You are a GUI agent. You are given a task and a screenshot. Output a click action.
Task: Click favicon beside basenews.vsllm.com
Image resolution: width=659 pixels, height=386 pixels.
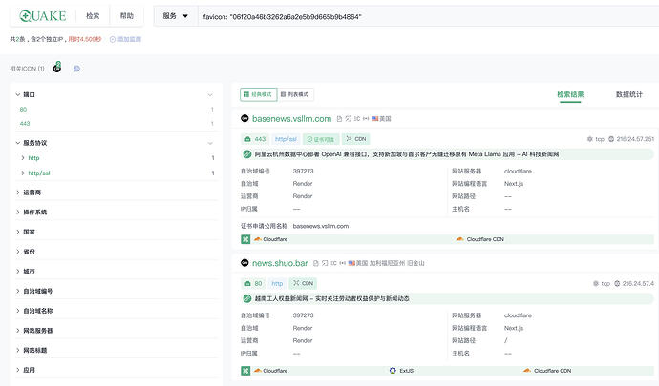coord(244,118)
